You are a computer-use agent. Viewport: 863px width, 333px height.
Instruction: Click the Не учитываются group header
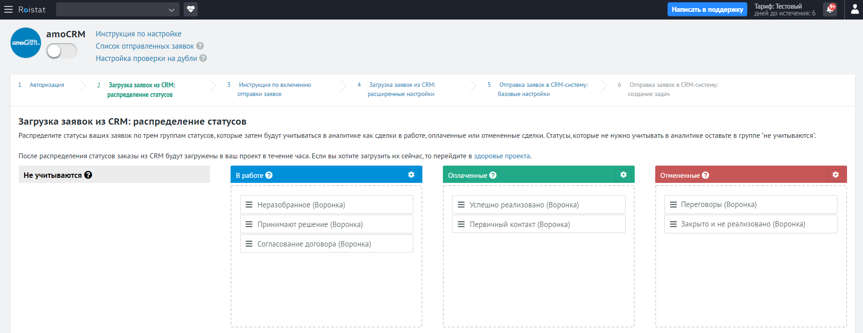click(114, 175)
